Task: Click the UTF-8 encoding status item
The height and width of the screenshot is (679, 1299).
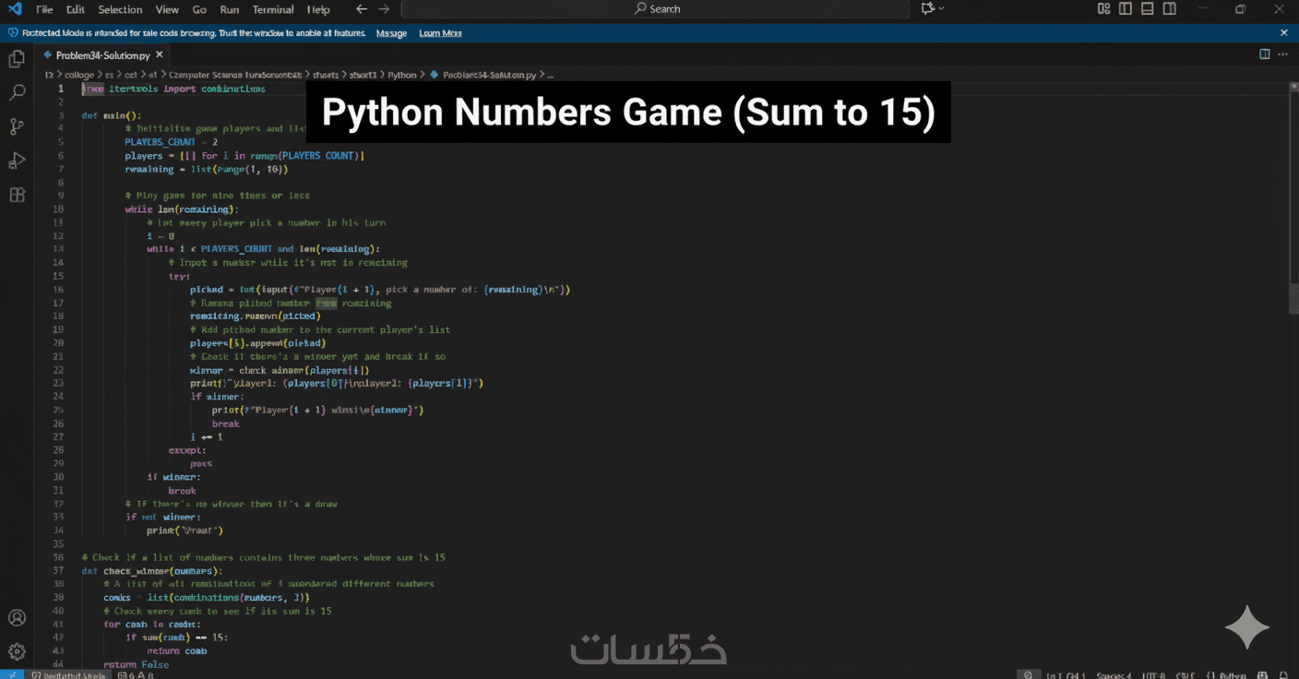Action: coord(1154,674)
